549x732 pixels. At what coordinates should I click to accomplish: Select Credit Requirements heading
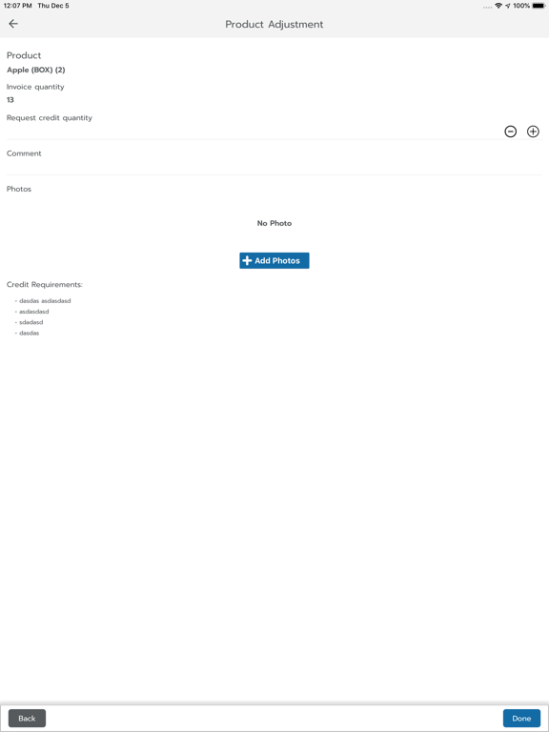pyautogui.click(x=45, y=284)
